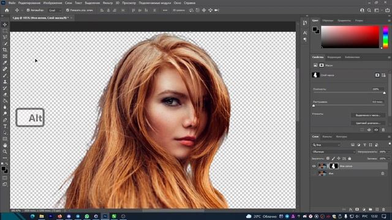Image resolution: width=392 pixels, height=220 pixels.
Task: Click the hue spectrum strip in Color panel
Action: click(x=386, y=37)
